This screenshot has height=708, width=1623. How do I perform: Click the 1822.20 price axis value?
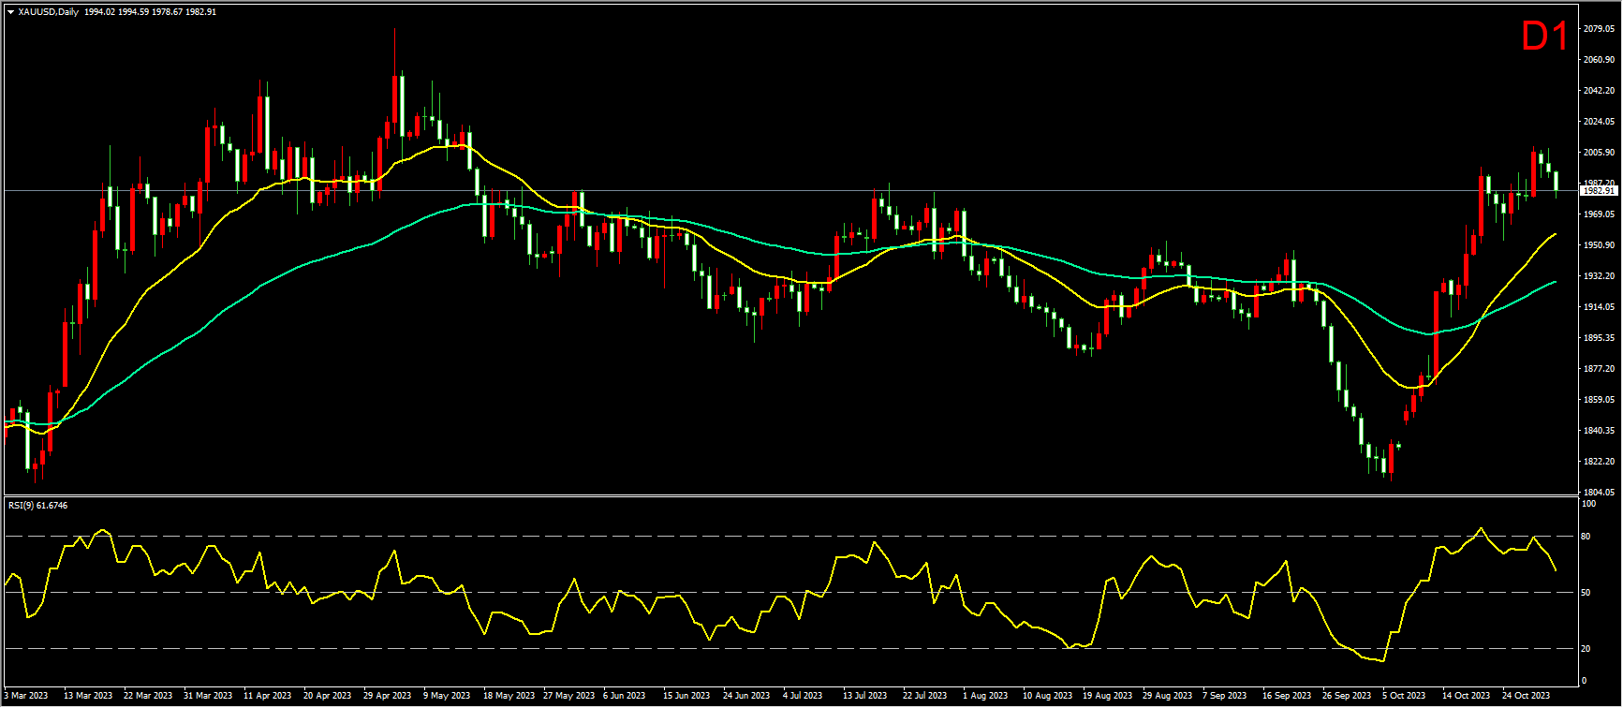[x=1597, y=462]
